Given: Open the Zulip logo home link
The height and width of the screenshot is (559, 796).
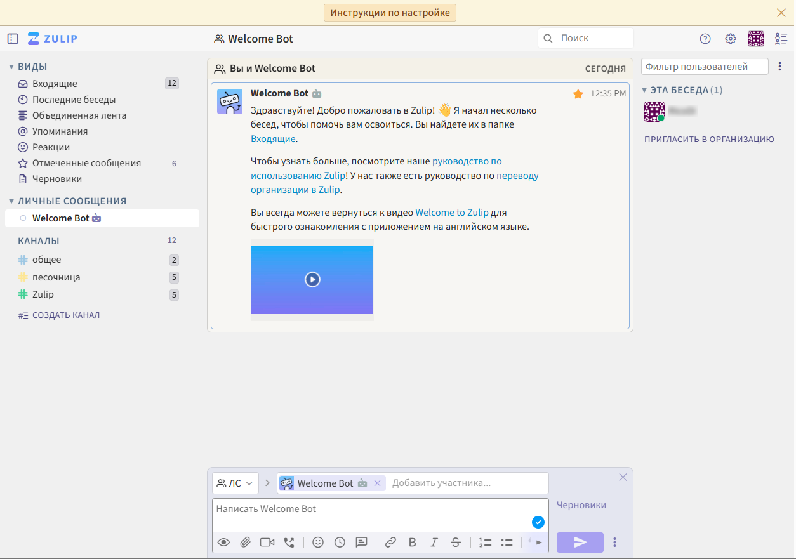Looking at the screenshot, I should tap(53, 39).
